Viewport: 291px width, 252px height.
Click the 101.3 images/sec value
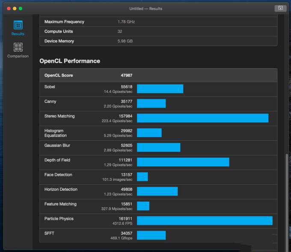pos(117,180)
